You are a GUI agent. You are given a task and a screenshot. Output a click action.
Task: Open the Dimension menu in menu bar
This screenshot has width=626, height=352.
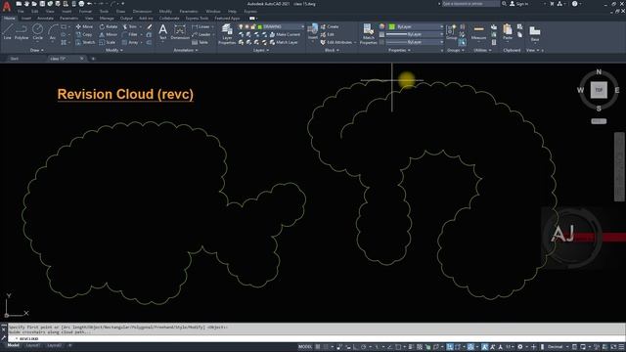click(x=142, y=12)
